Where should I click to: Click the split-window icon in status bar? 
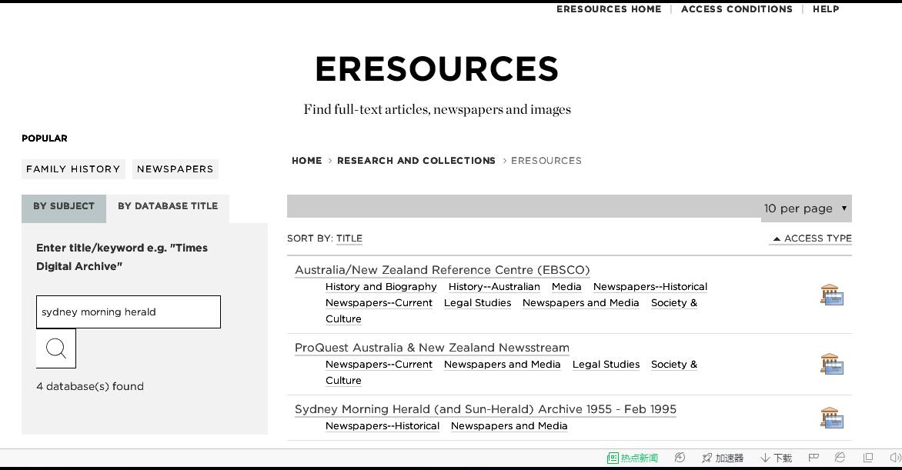[x=868, y=458]
